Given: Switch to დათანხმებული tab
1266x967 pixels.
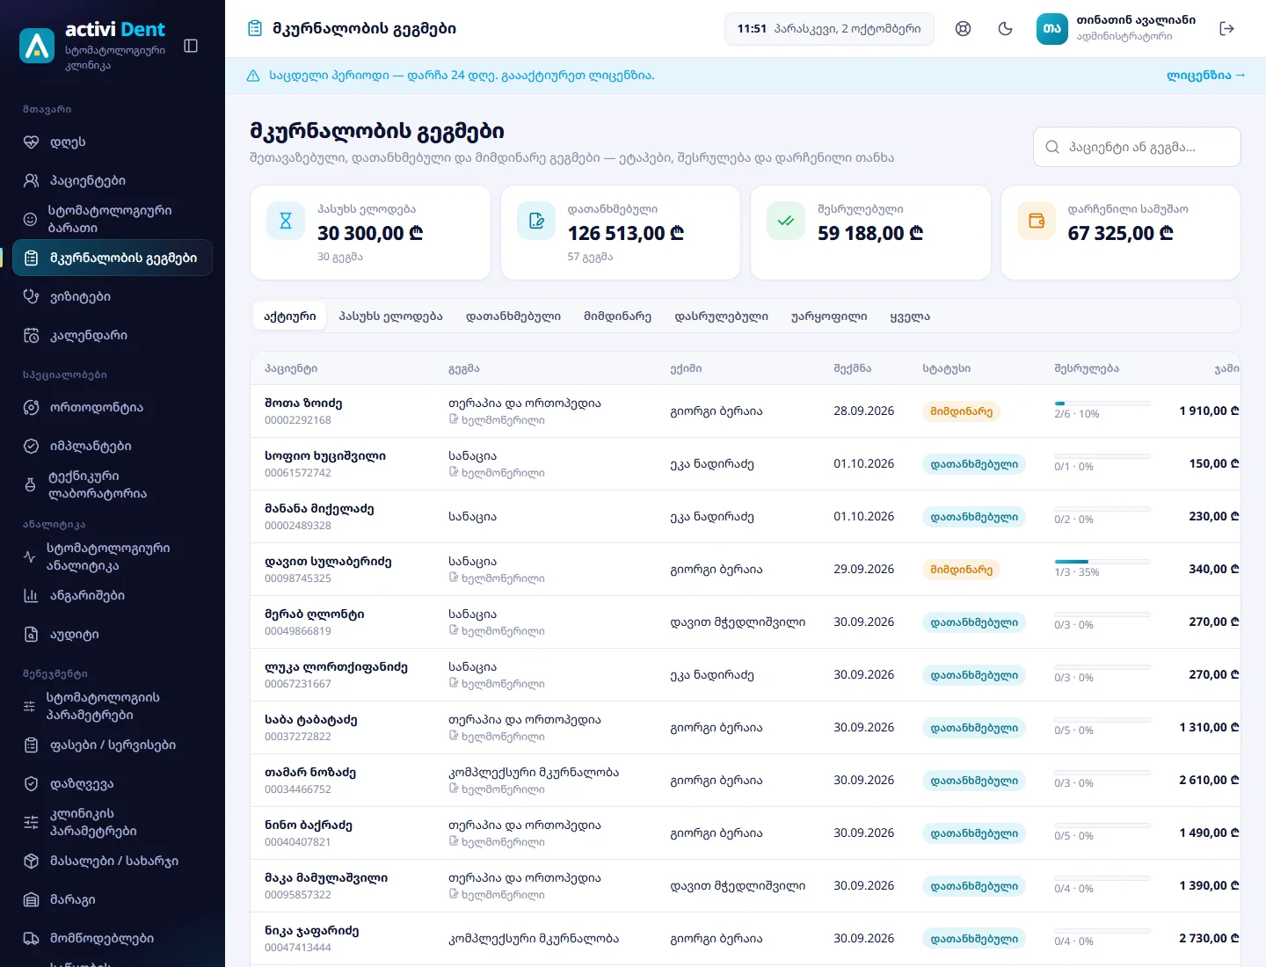Looking at the screenshot, I should coord(513,316).
